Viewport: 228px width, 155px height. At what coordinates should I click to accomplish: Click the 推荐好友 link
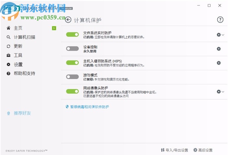tap(22, 113)
